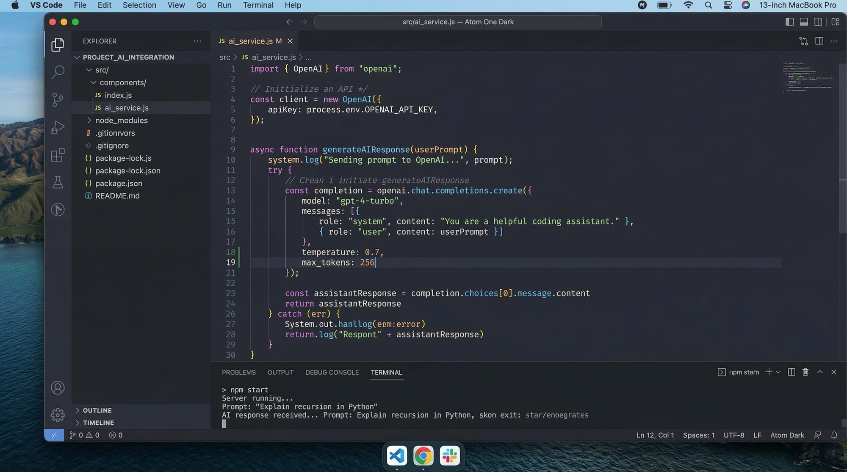Toggle the primary side bar layout button
Screen dimensions: 847x472
(x=789, y=22)
